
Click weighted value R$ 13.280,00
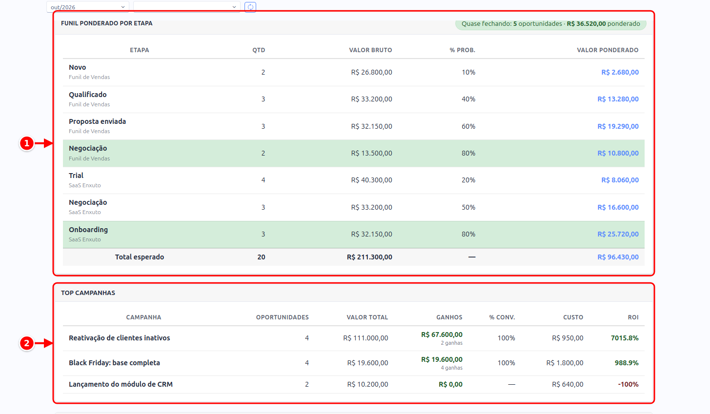click(618, 99)
